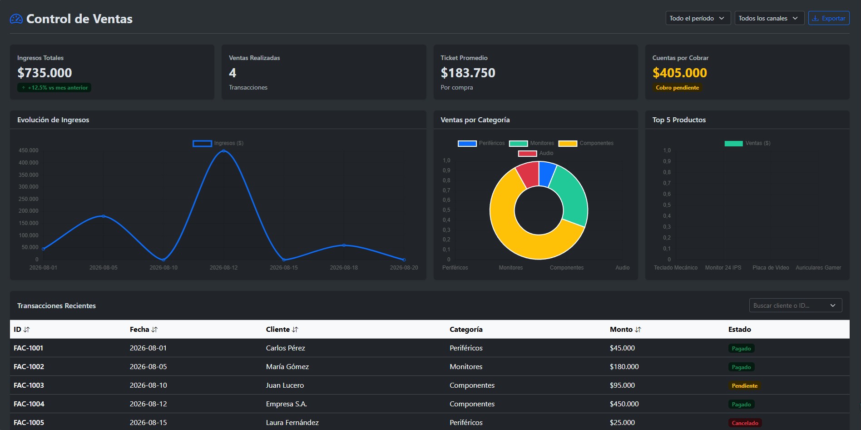Screen dimensions: 861x430
Task: Click the 2026-08-12 peak data point
Action: (223, 150)
